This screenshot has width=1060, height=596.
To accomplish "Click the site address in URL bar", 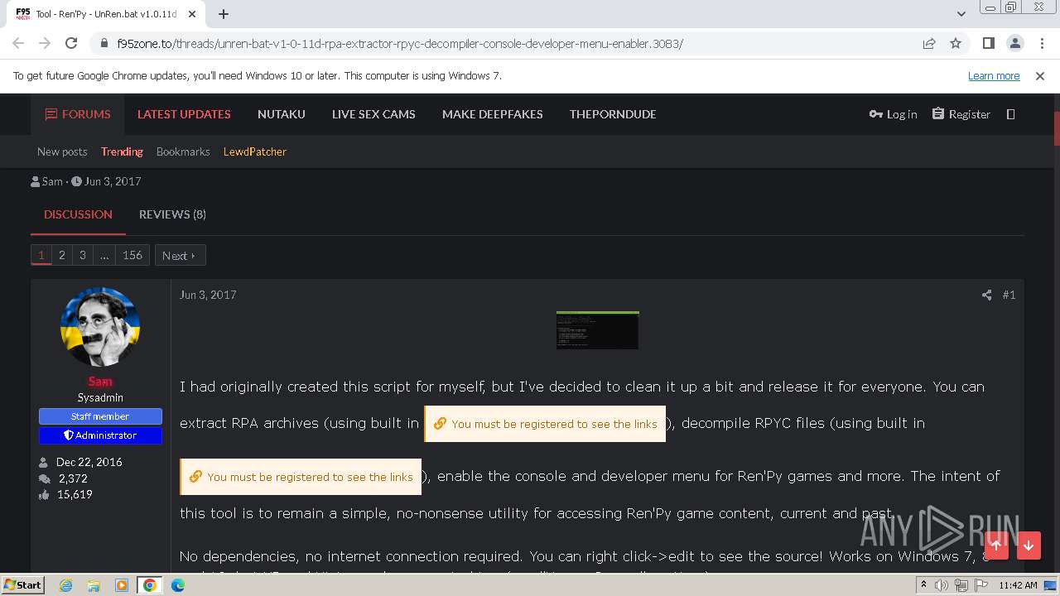I will tap(400, 43).
